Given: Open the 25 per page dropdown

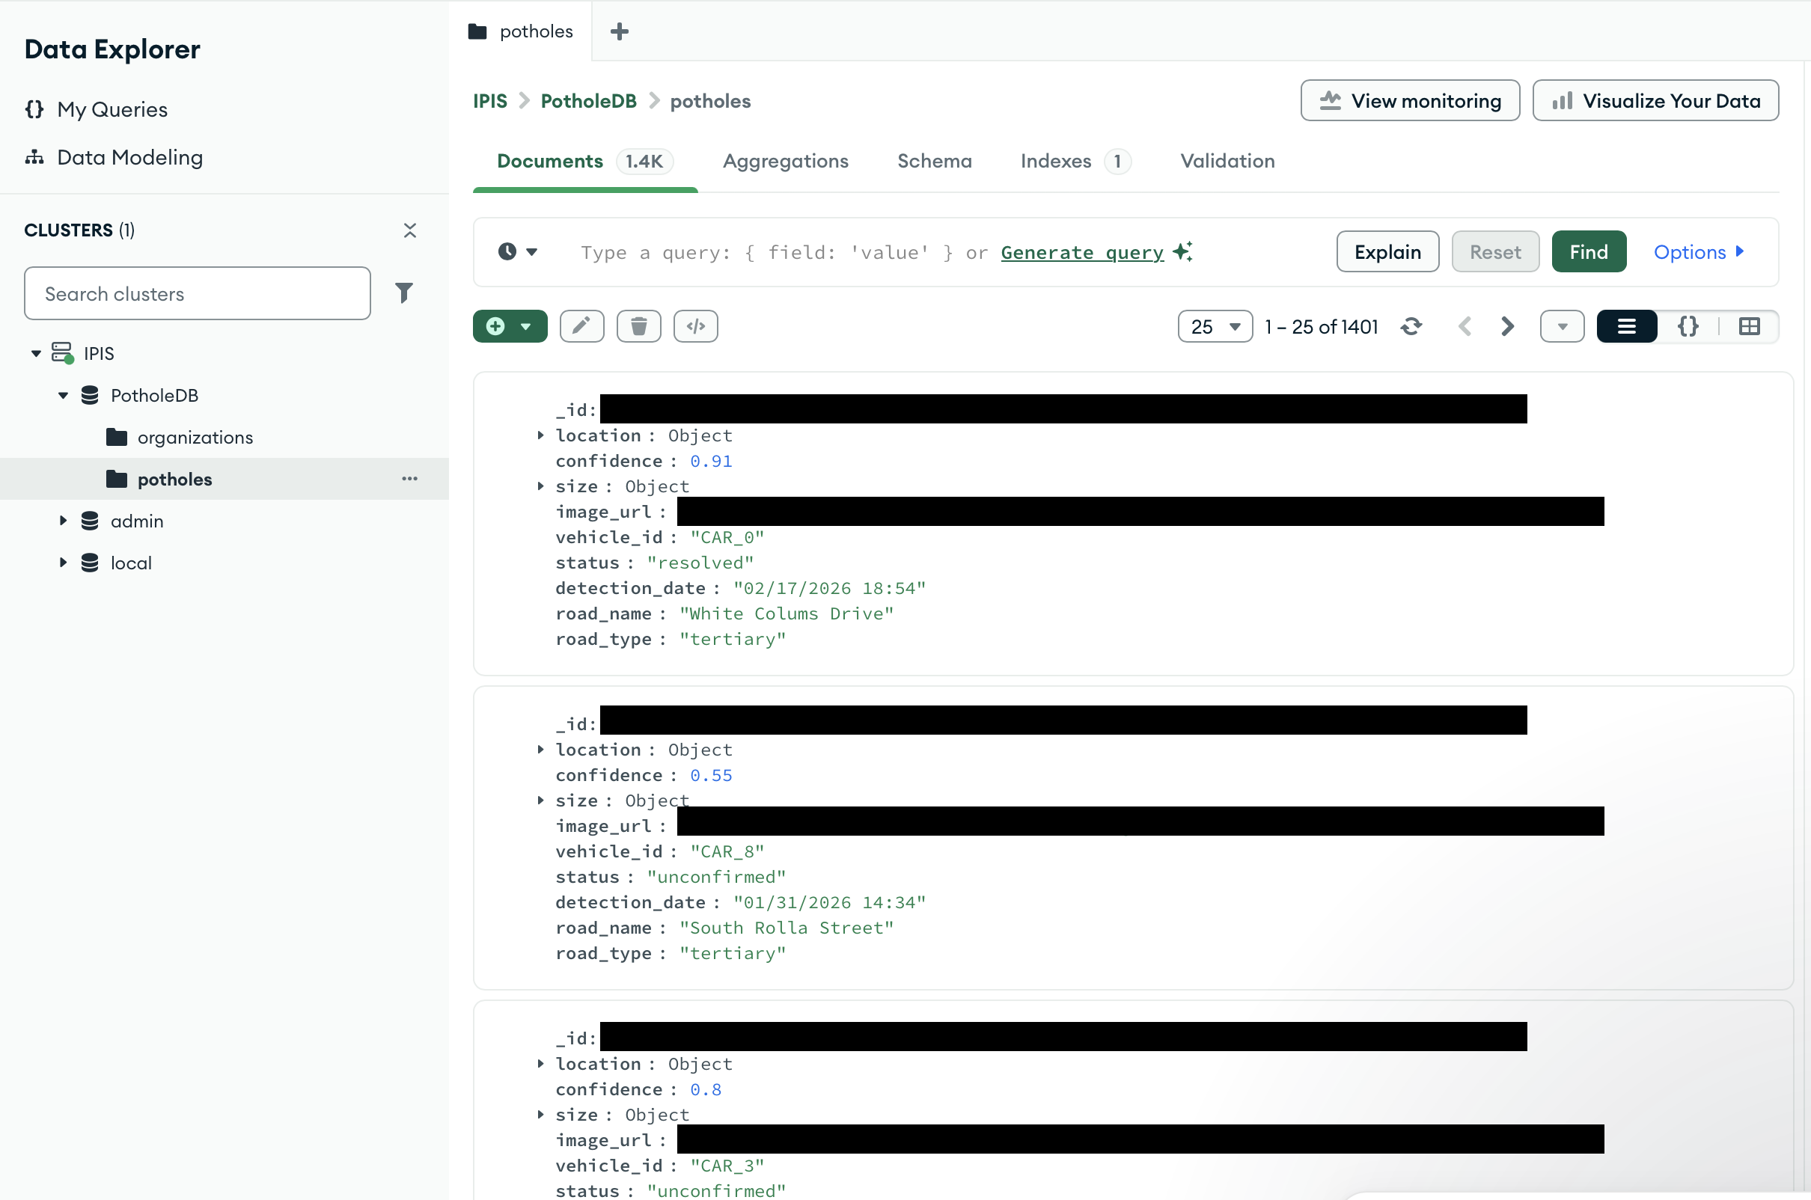Looking at the screenshot, I should [1215, 327].
